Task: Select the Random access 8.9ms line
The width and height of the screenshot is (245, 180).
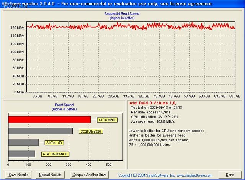Action: coord(151,112)
